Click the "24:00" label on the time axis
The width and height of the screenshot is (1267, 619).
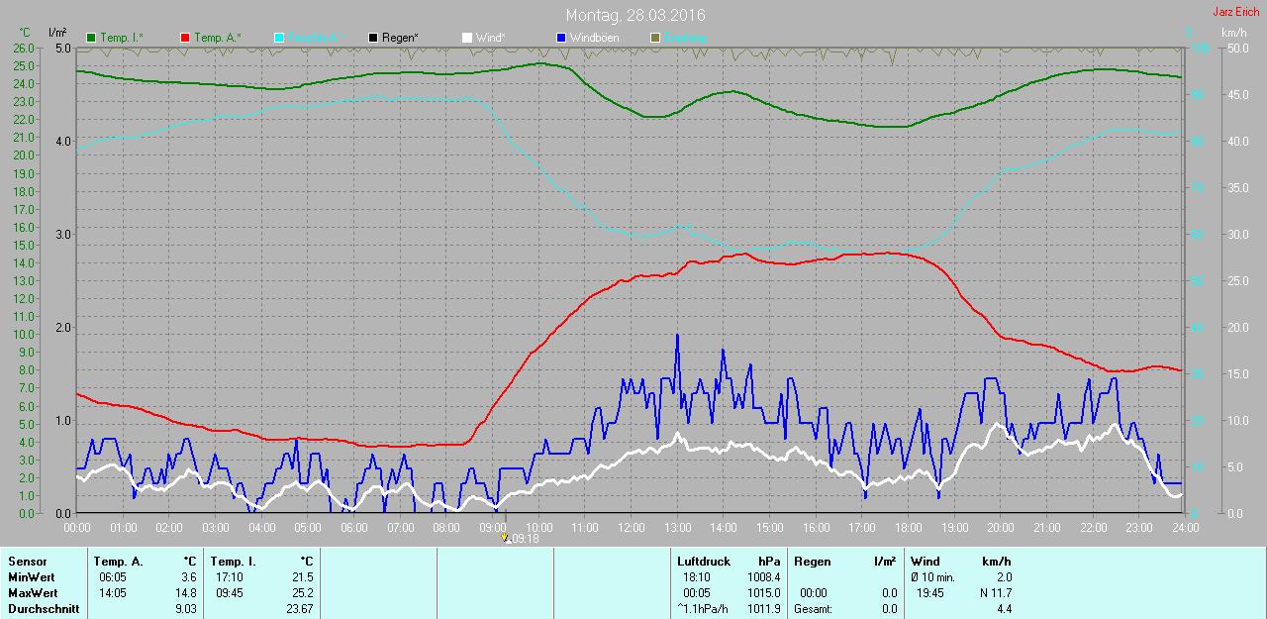pos(1184,528)
